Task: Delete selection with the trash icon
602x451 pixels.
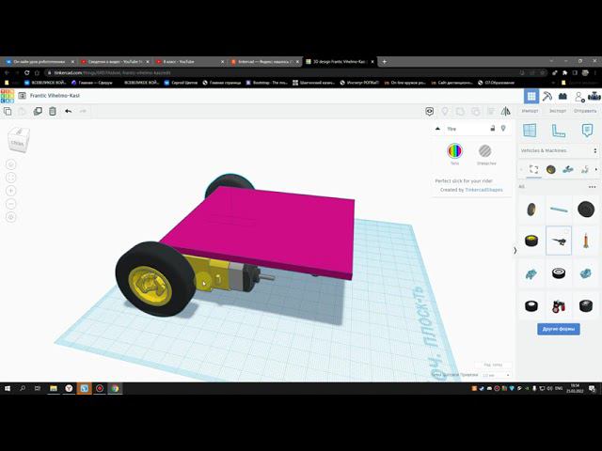Action: click(53, 111)
